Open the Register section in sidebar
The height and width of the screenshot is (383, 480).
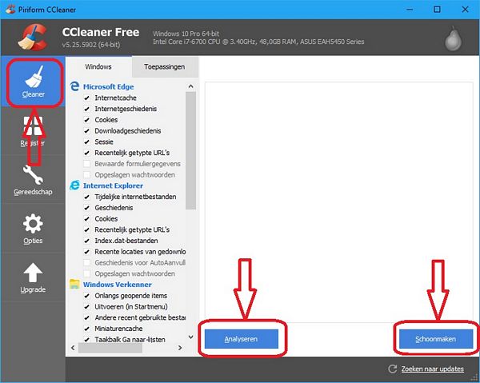[33, 131]
